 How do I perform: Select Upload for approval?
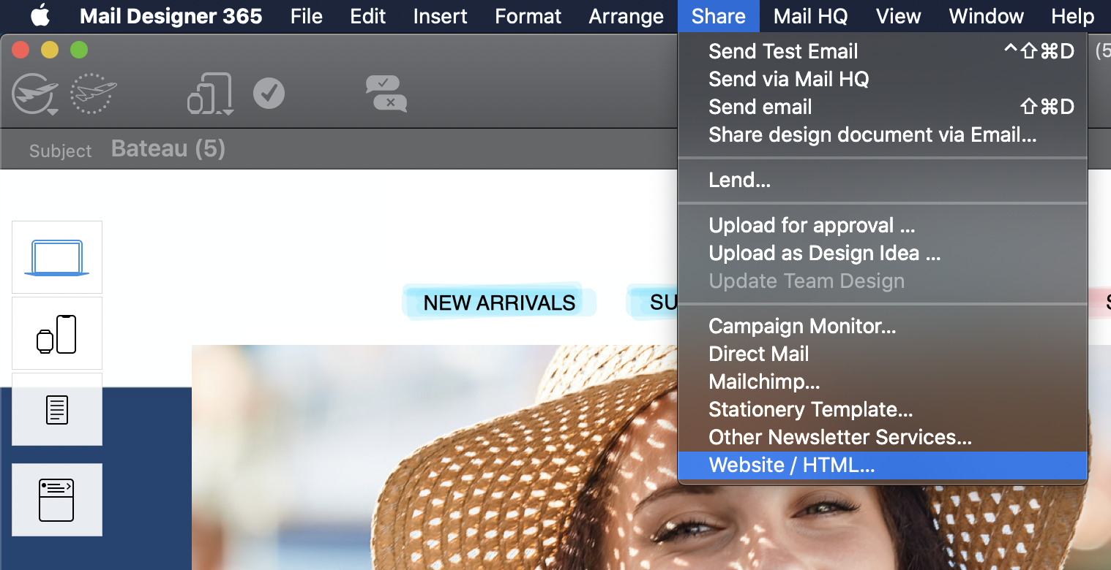click(x=883, y=225)
